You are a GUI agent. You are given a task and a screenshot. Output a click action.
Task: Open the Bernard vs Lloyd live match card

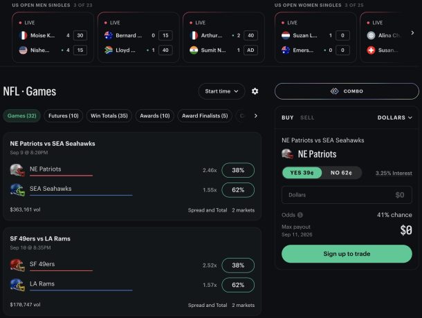coord(138,37)
